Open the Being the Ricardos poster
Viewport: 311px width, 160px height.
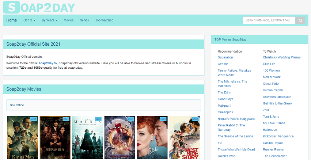152,138
